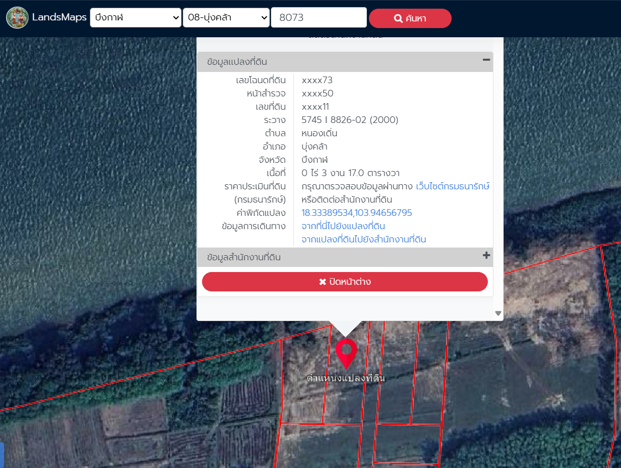Collapse section using the minus icon
This screenshot has width=621, height=468.
coord(486,60)
